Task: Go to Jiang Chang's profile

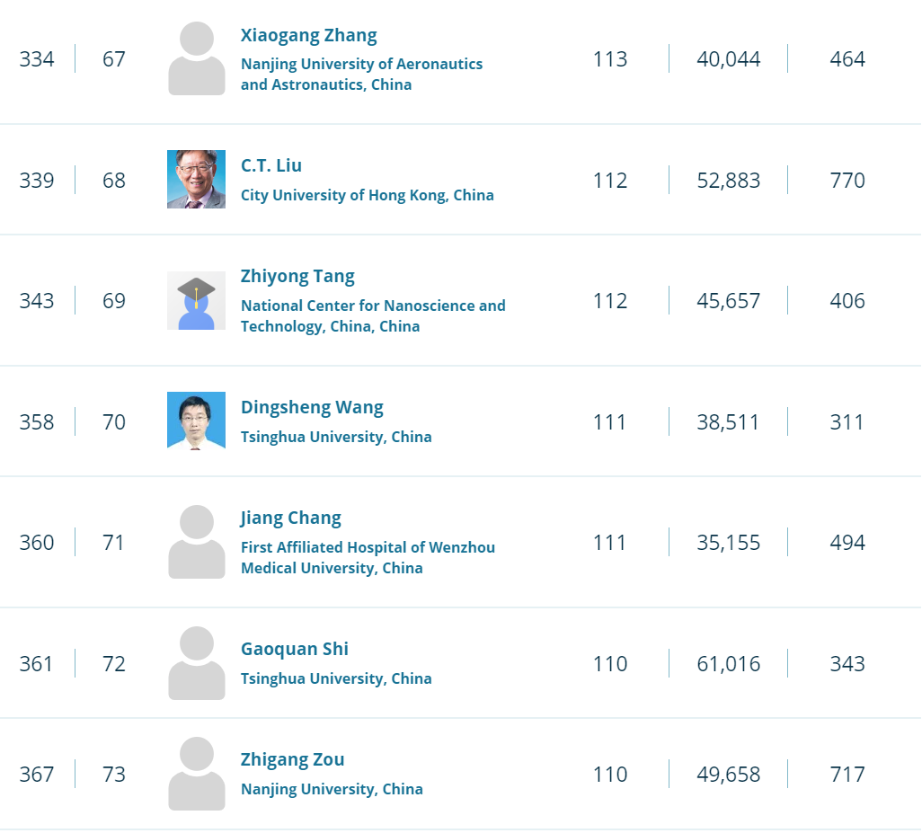Action: pyautogui.click(x=290, y=518)
